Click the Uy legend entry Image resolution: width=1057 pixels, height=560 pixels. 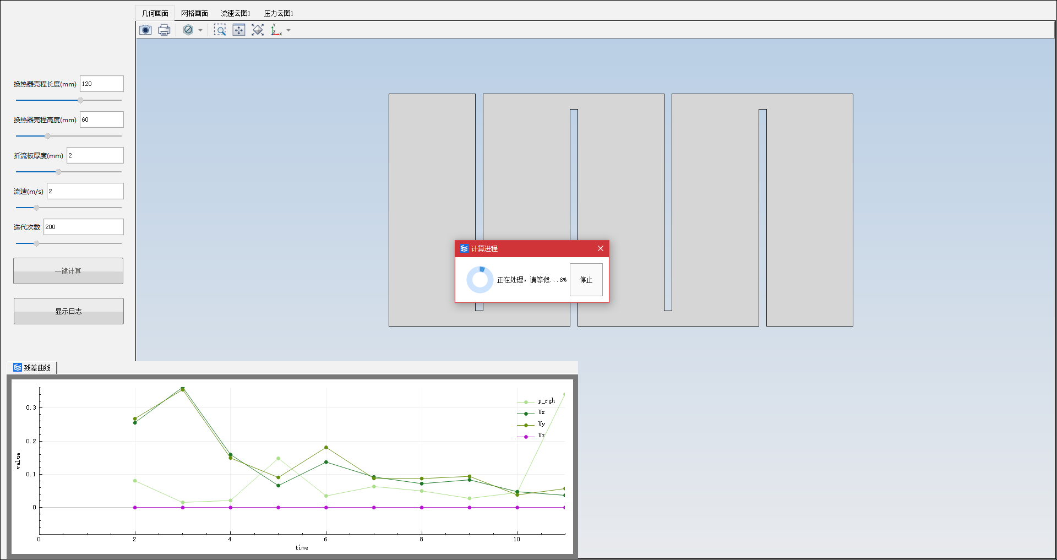(531, 424)
